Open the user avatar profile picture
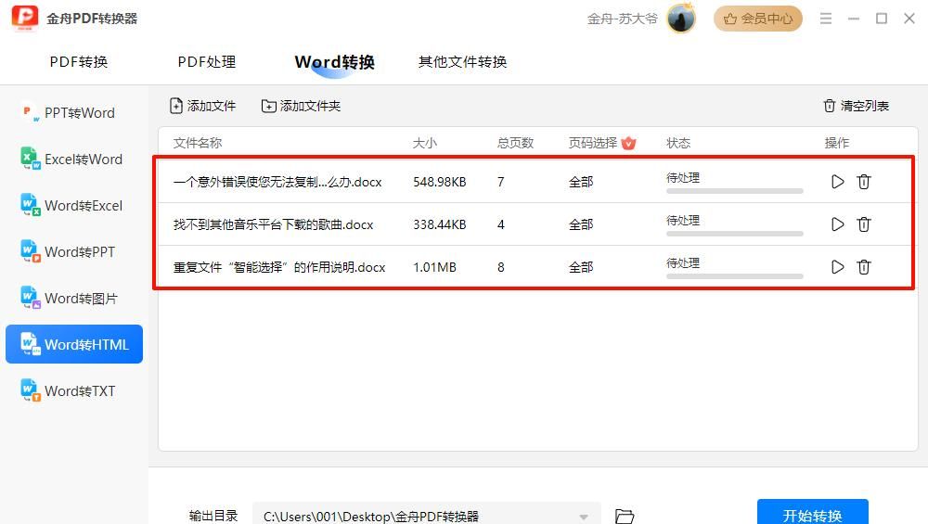The height and width of the screenshot is (524, 928). (681, 19)
